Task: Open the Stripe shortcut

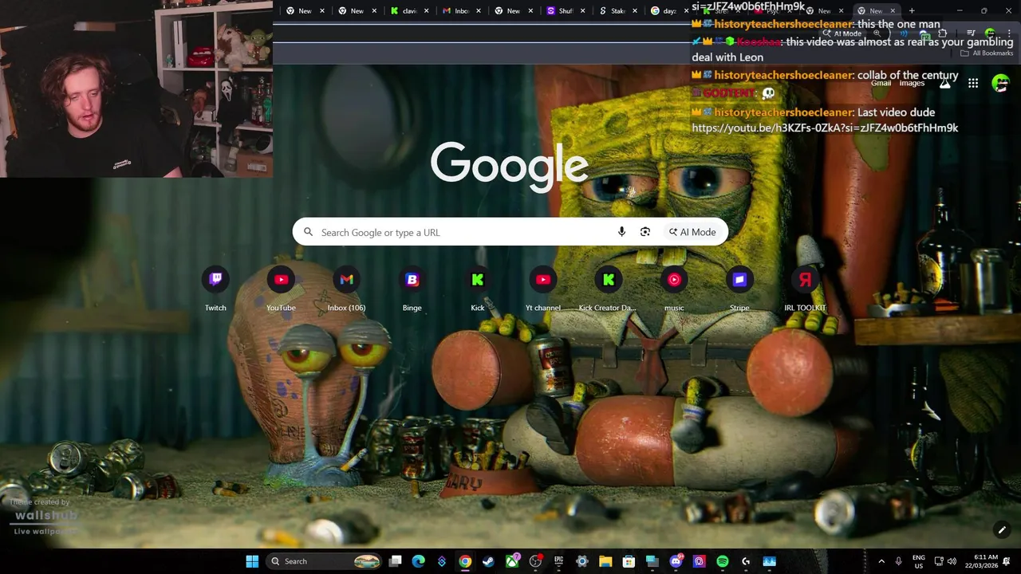Action: point(739,288)
